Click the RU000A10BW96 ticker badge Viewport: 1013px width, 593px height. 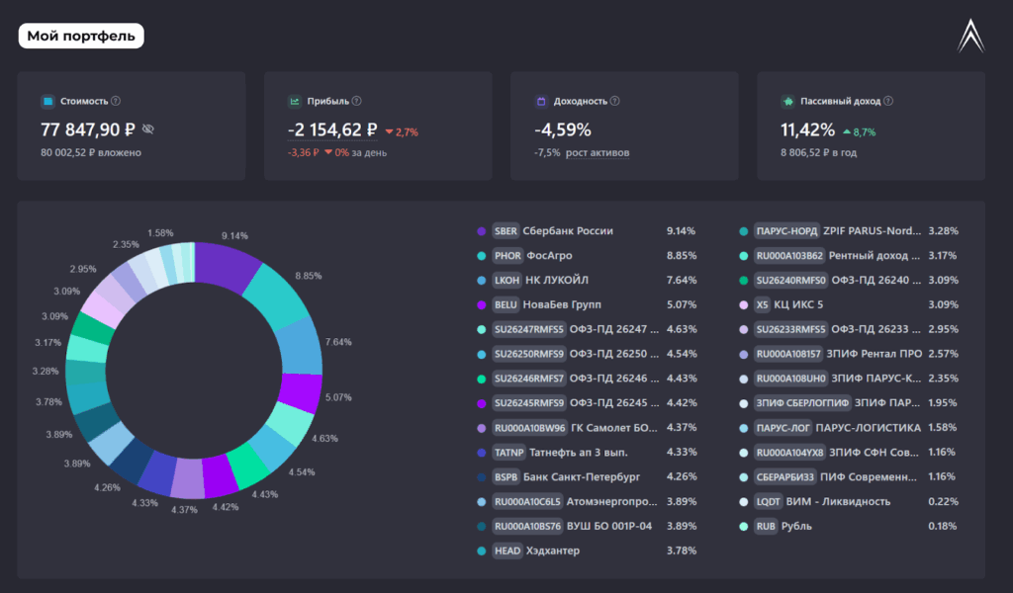tap(529, 428)
